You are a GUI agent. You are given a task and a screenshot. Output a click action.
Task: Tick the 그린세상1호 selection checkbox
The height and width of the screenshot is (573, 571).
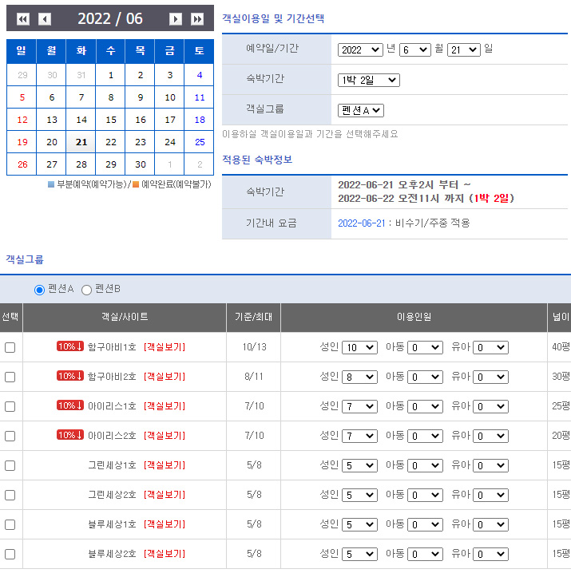point(10,465)
